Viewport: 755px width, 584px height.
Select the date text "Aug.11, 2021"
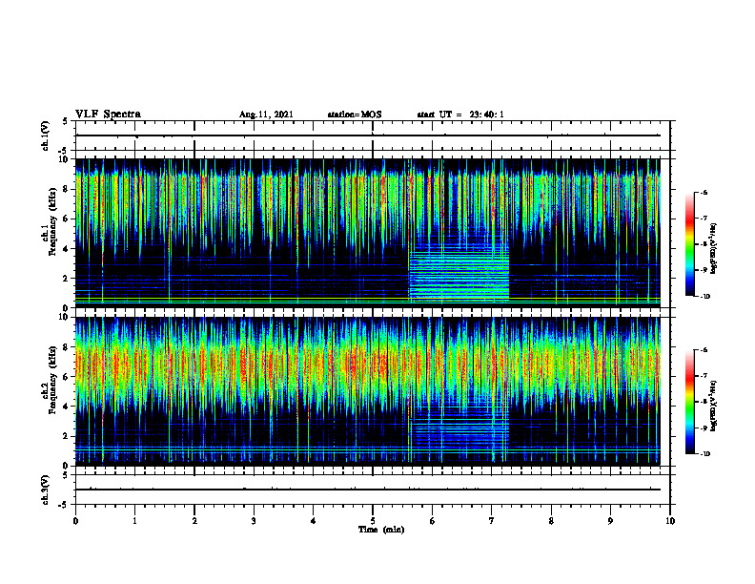pos(266,115)
